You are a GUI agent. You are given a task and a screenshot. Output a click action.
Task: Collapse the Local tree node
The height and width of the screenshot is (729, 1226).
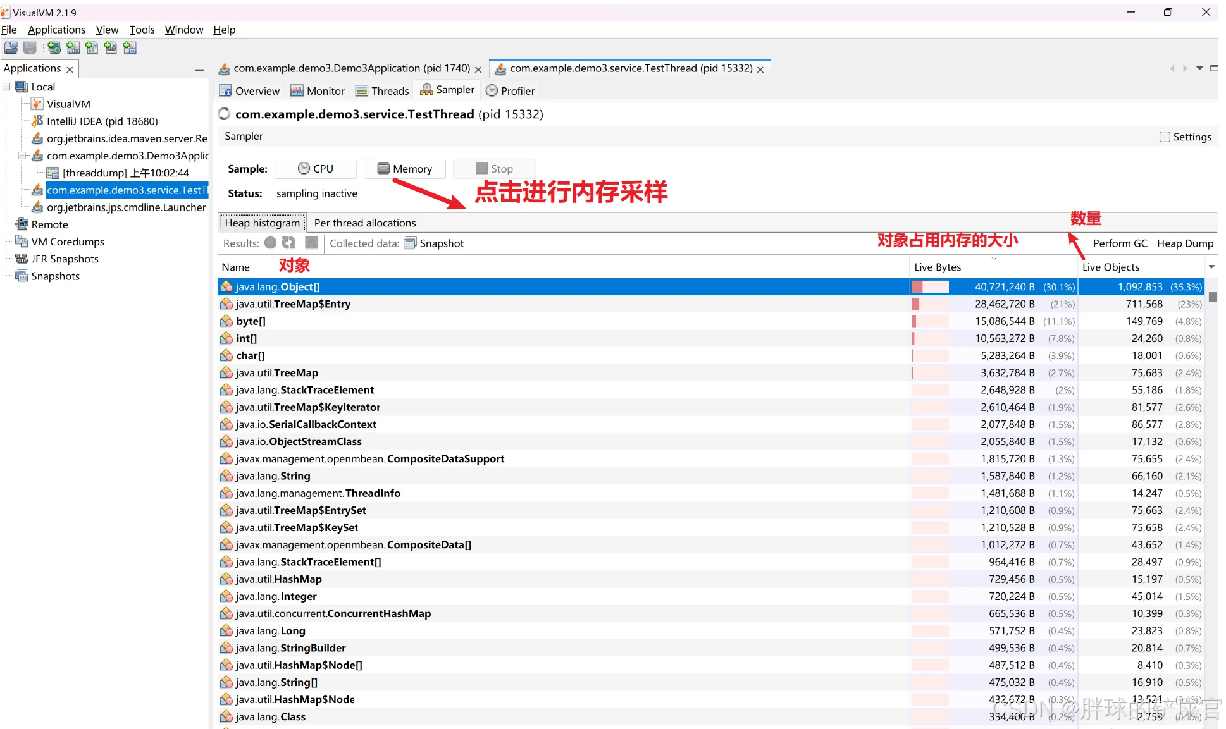6,87
